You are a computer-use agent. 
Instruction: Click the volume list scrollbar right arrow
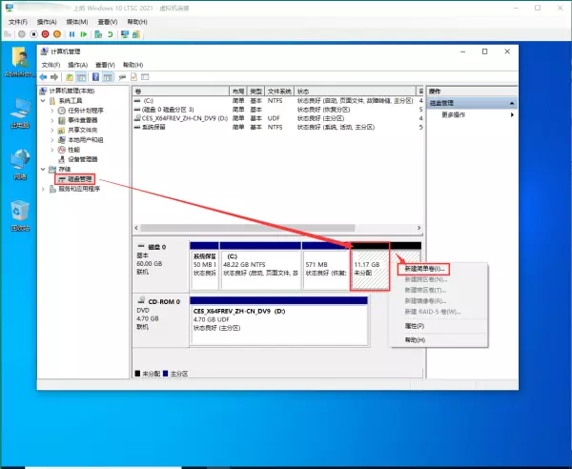pos(419,228)
